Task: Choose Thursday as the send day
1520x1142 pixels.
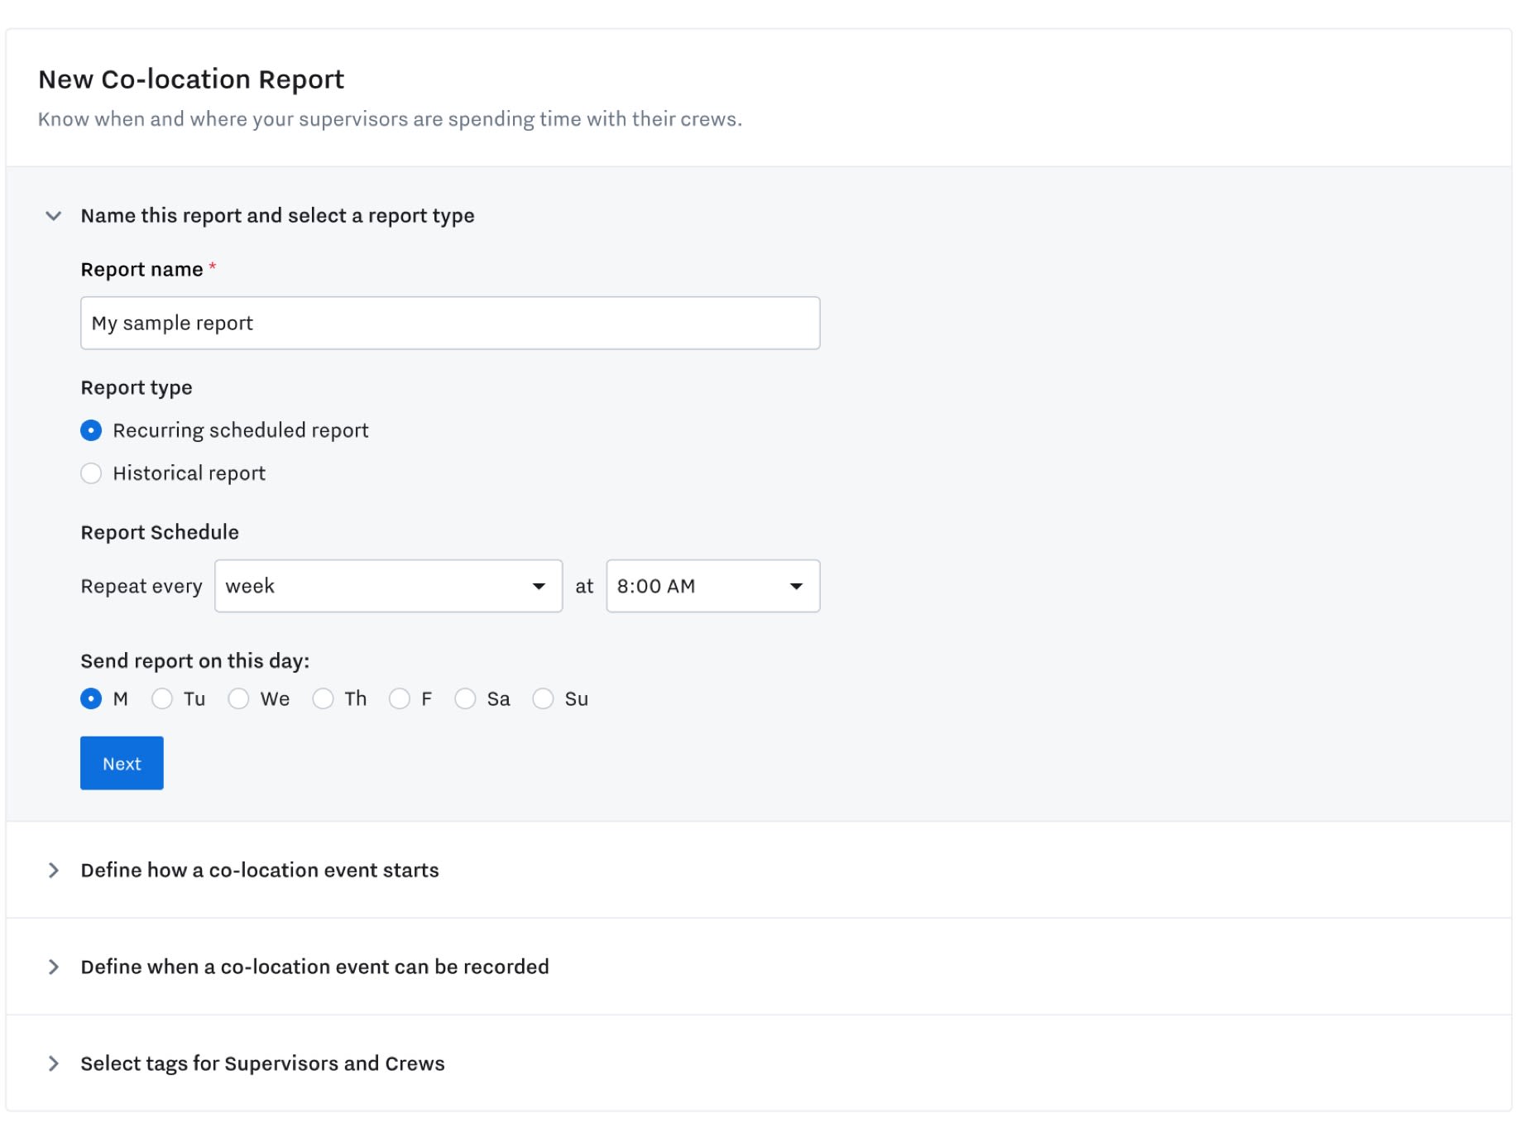Action: pyautogui.click(x=323, y=698)
